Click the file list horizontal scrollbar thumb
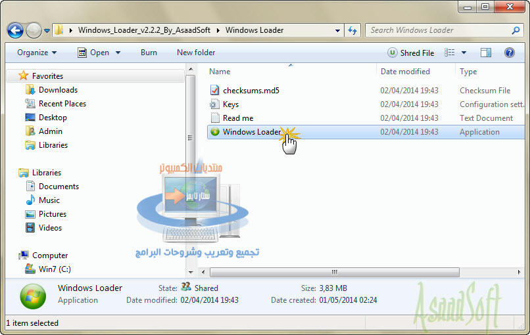This screenshot has width=530, height=335. point(334,272)
